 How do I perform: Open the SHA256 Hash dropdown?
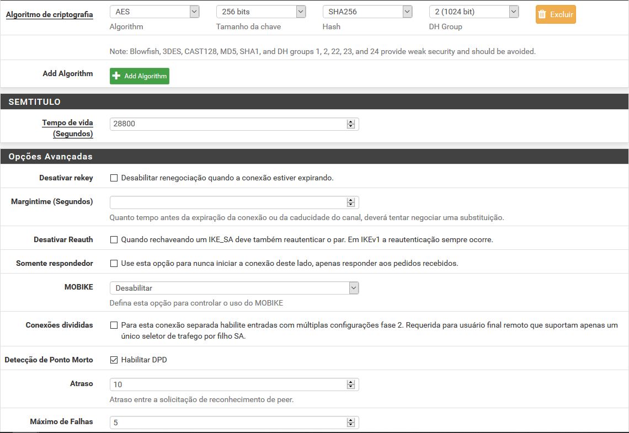[x=367, y=12]
